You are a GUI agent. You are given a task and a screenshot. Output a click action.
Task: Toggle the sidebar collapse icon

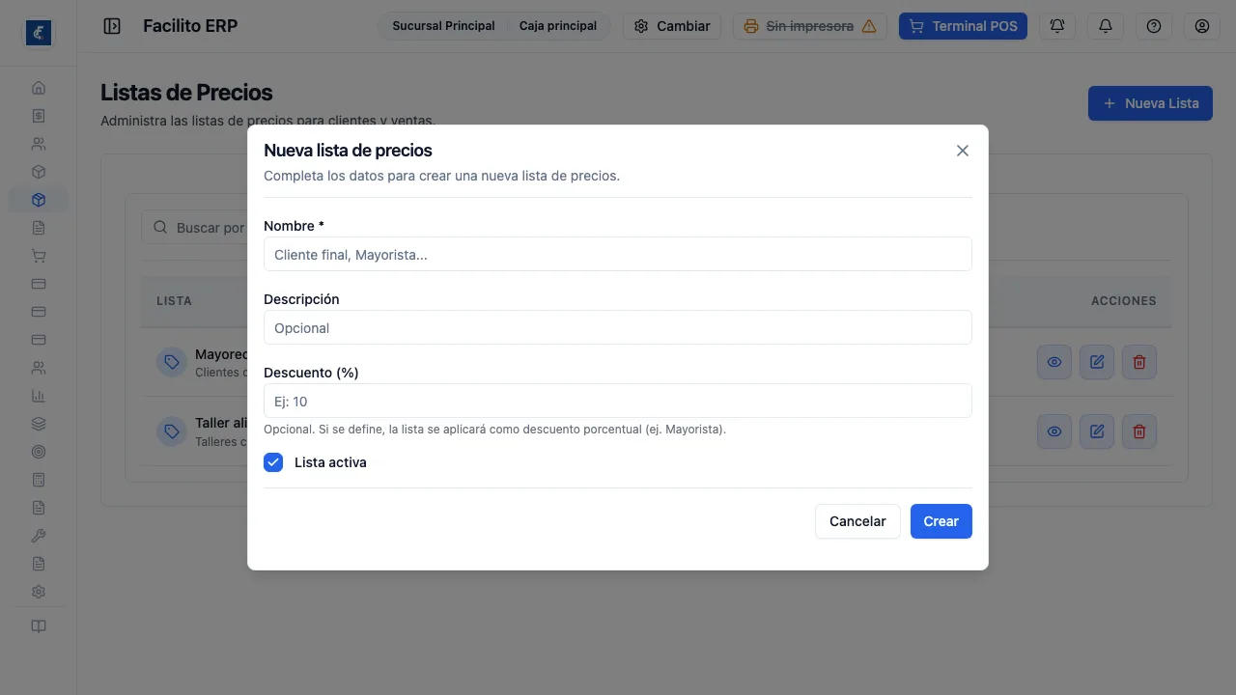point(112,26)
